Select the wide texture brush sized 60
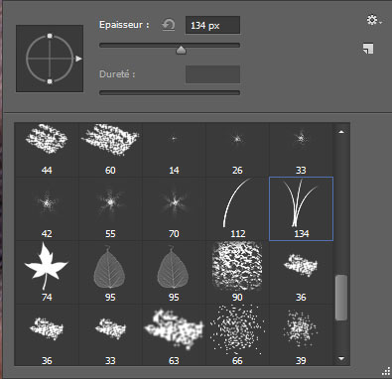Viewport: 392px width, 379px height. 110,150
